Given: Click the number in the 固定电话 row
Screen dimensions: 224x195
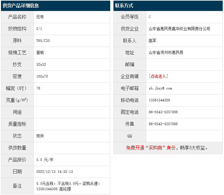Looking at the screenshot, I should 163,112.
